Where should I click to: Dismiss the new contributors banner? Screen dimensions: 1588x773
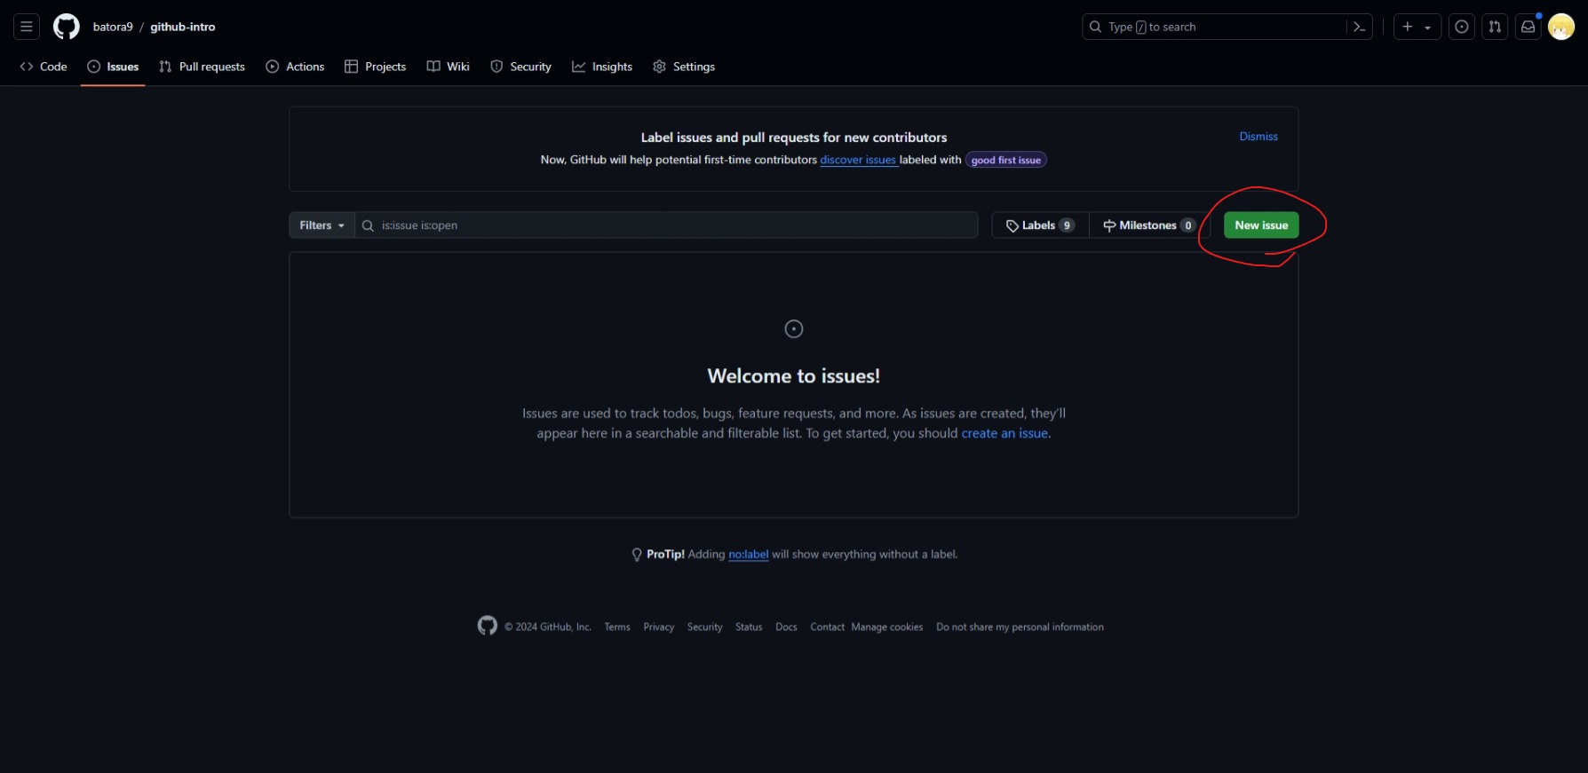1258,137
